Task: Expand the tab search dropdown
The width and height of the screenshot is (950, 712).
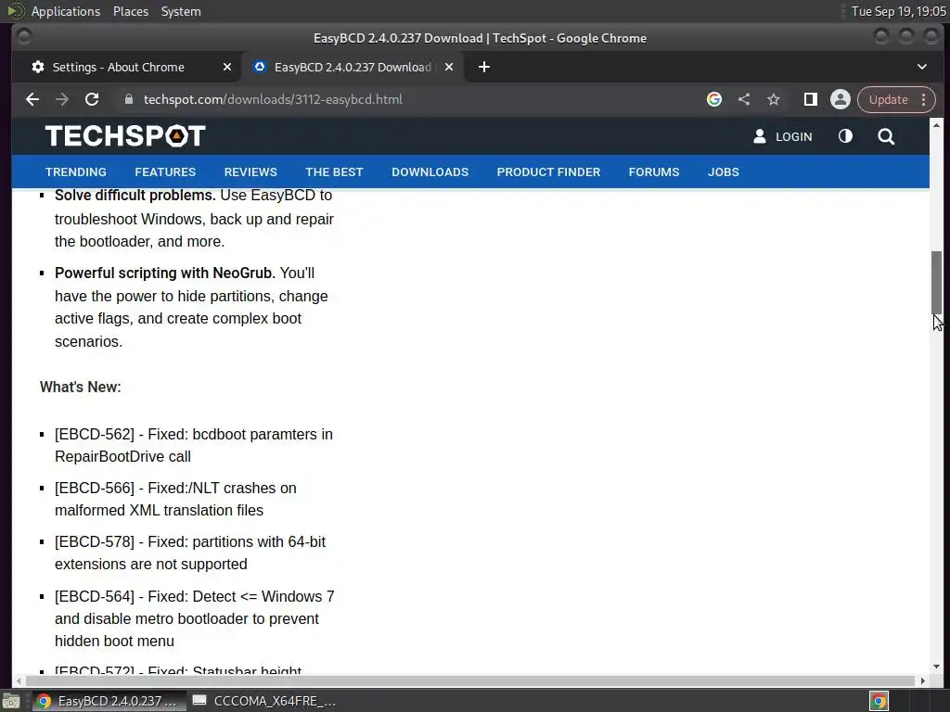Action: (922, 67)
